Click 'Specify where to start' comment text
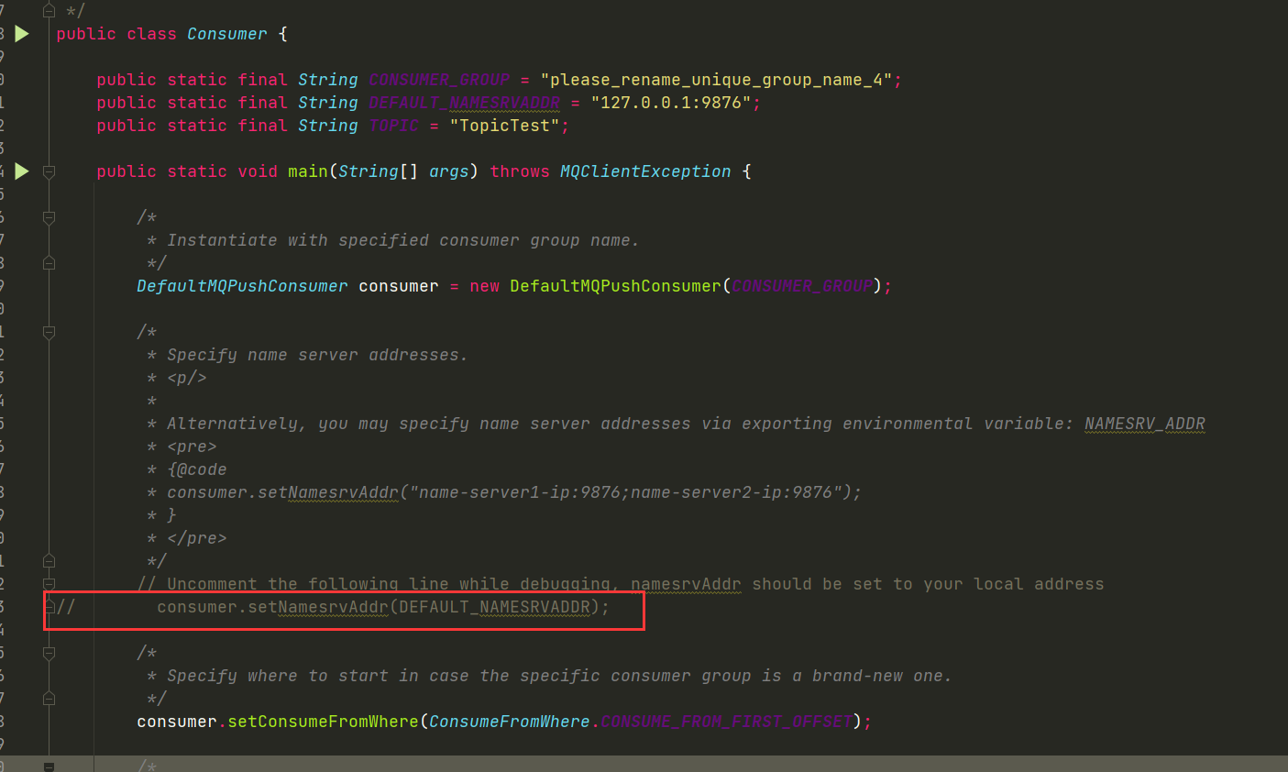Image resolution: width=1288 pixels, height=772 pixels. (559, 676)
